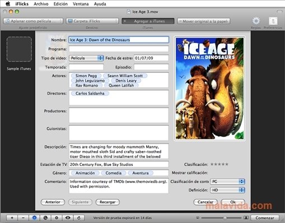Click the remove file minus icon
Screen dimensions: 285x223
coord(23,217)
